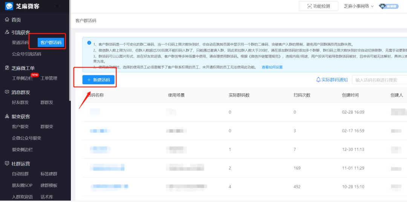Click the 新建活码 button
Image resolution: width=407 pixels, height=202 pixels.
tap(98, 80)
